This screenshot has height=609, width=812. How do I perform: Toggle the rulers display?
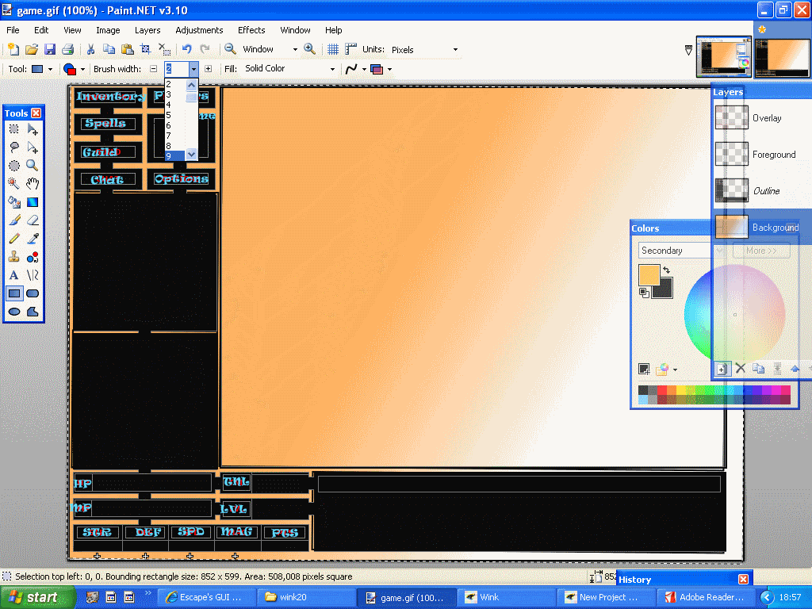[x=351, y=49]
